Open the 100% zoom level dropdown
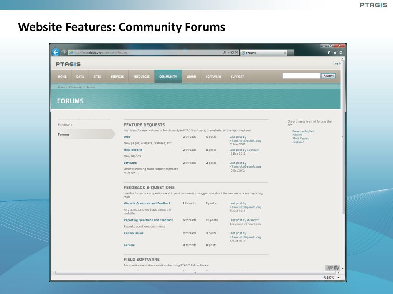393x294 pixels. (338, 278)
